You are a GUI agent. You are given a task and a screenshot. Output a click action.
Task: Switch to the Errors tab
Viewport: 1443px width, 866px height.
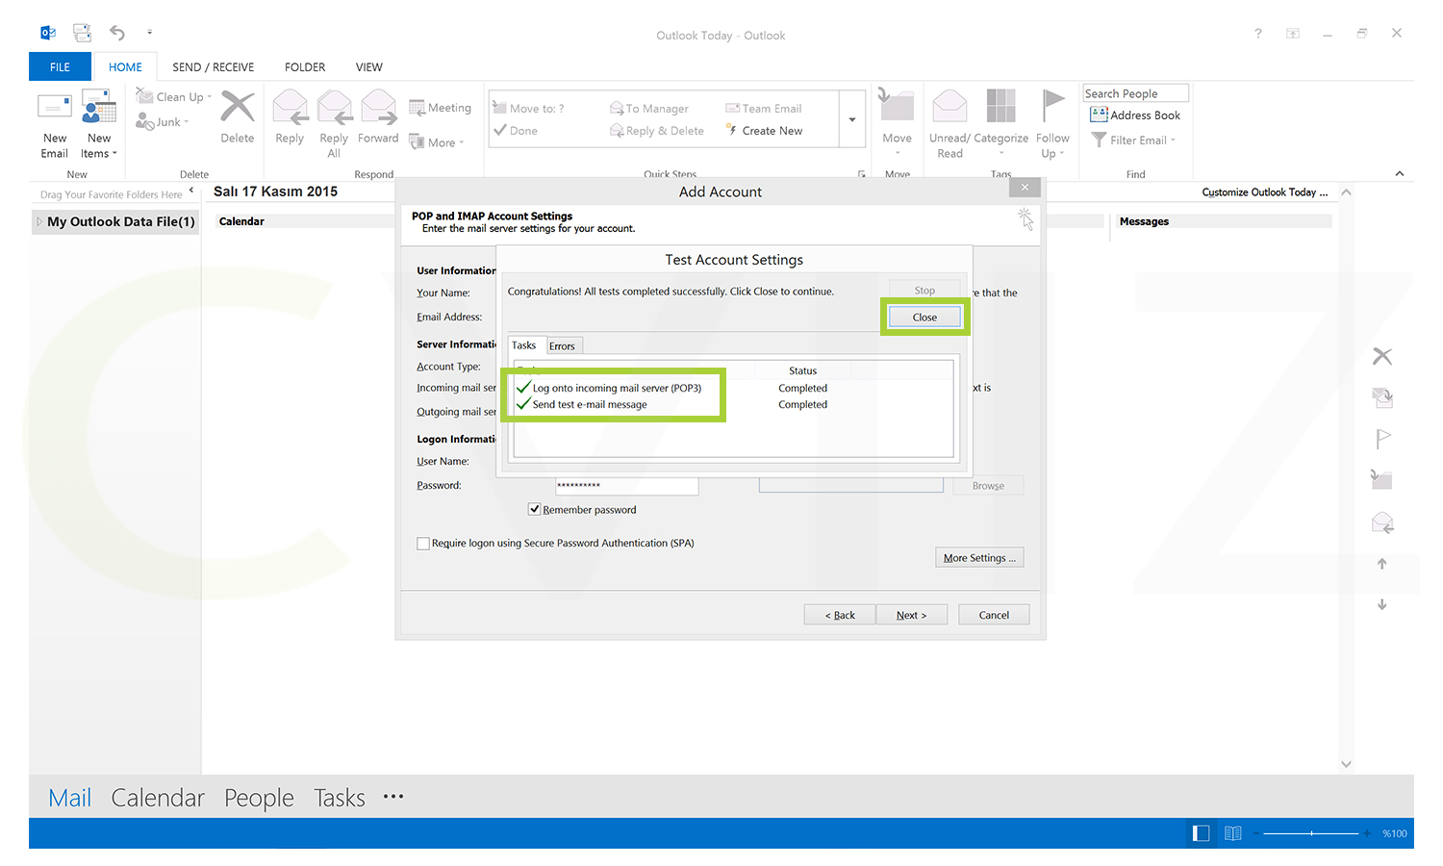(563, 346)
